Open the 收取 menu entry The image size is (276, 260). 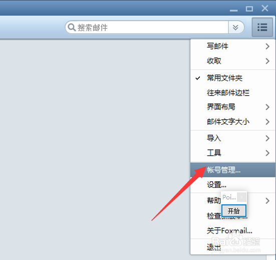click(x=233, y=61)
